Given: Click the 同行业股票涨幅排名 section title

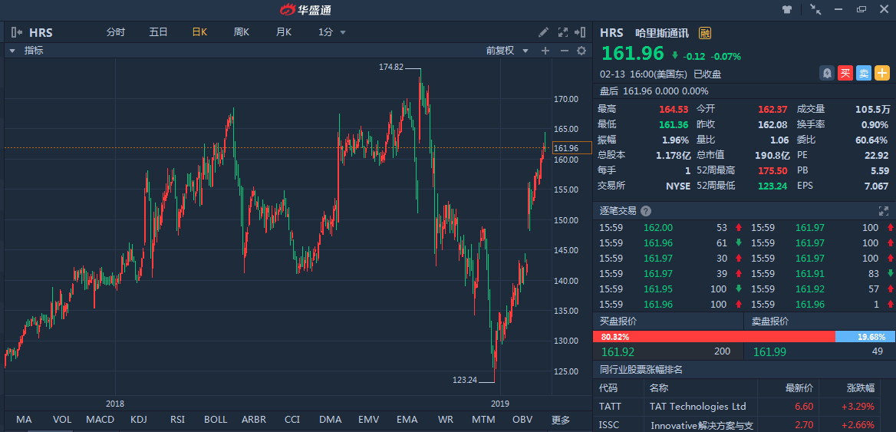Looking at the screenshot, I should pyautogui.click(x=641, y=369).
